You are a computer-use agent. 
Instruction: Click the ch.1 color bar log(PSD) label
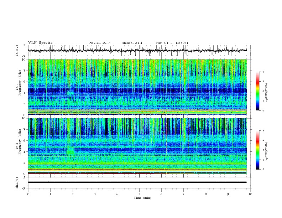point(267,93)
